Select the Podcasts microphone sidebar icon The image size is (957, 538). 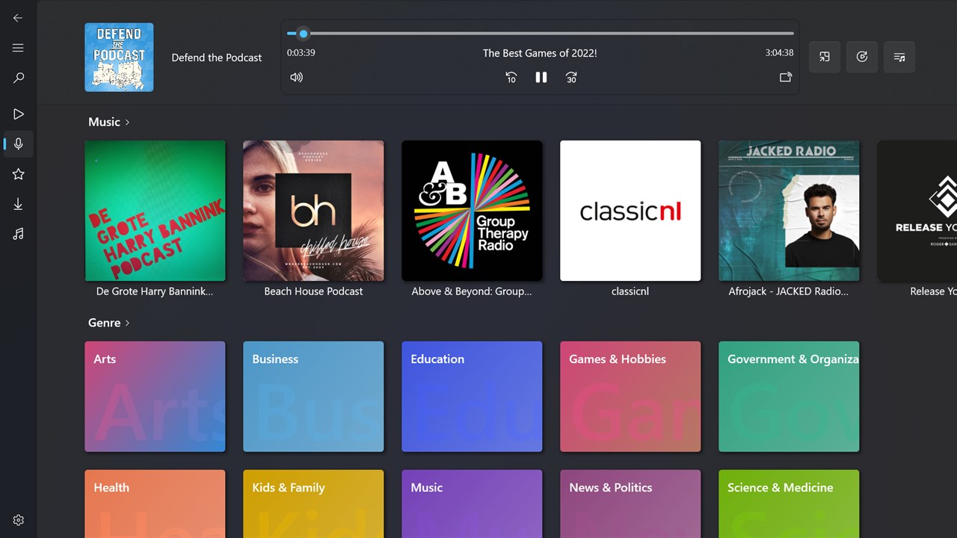pos(18,144)
